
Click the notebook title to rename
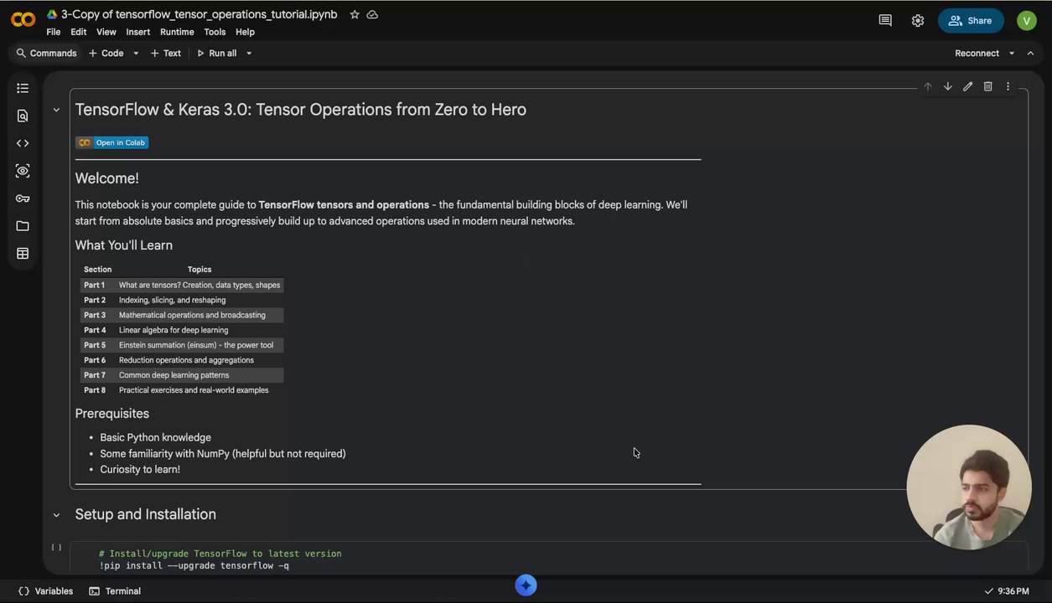(x=200, y=14)
